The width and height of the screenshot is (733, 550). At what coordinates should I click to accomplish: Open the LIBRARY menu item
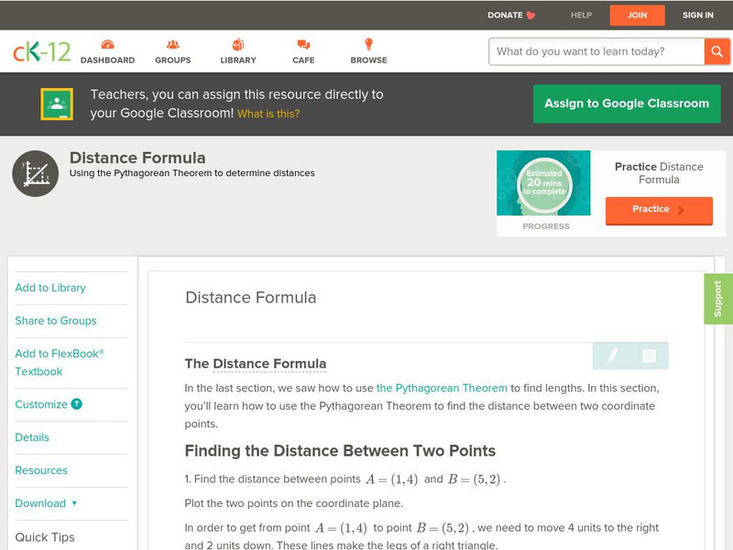(x=238, y=60)
